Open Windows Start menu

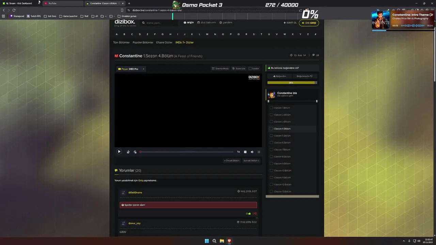(207, 241)
